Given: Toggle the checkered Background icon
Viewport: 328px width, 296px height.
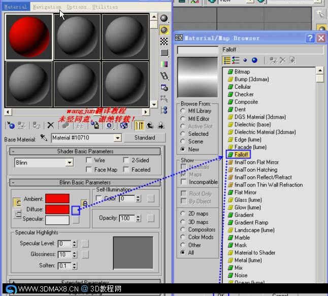Looking at the screenshot, I should click(164, 42).
